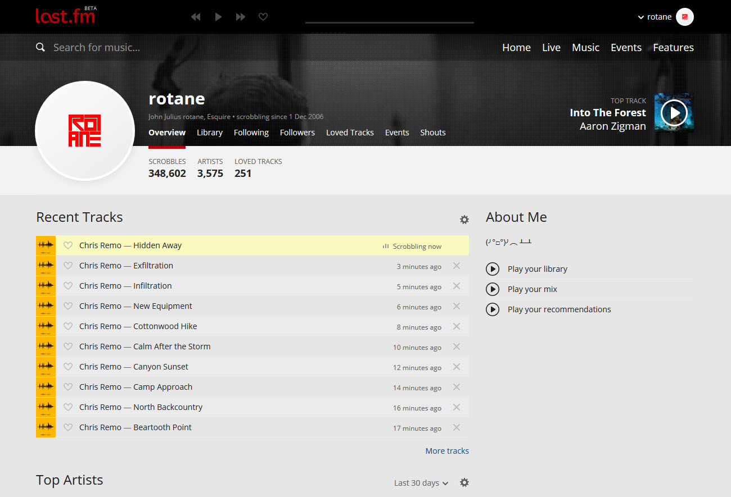Open the rotane user menu dropdown
The image size is (731, 497).
[655, 17]
